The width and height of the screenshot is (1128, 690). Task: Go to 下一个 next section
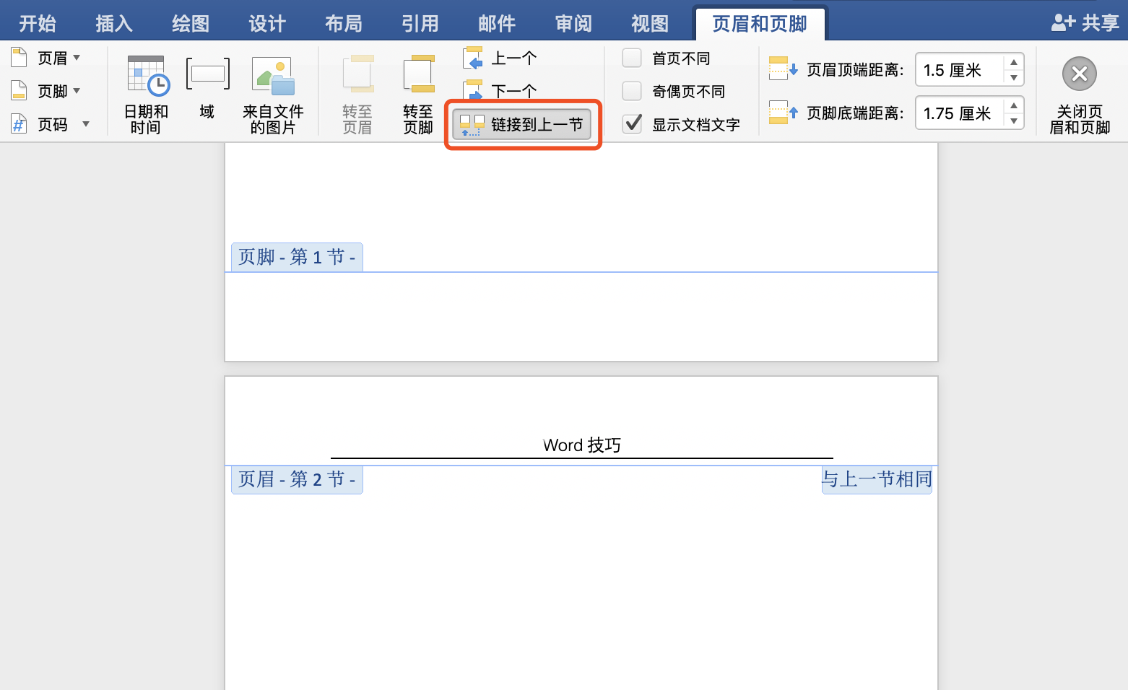coord(500,90)
